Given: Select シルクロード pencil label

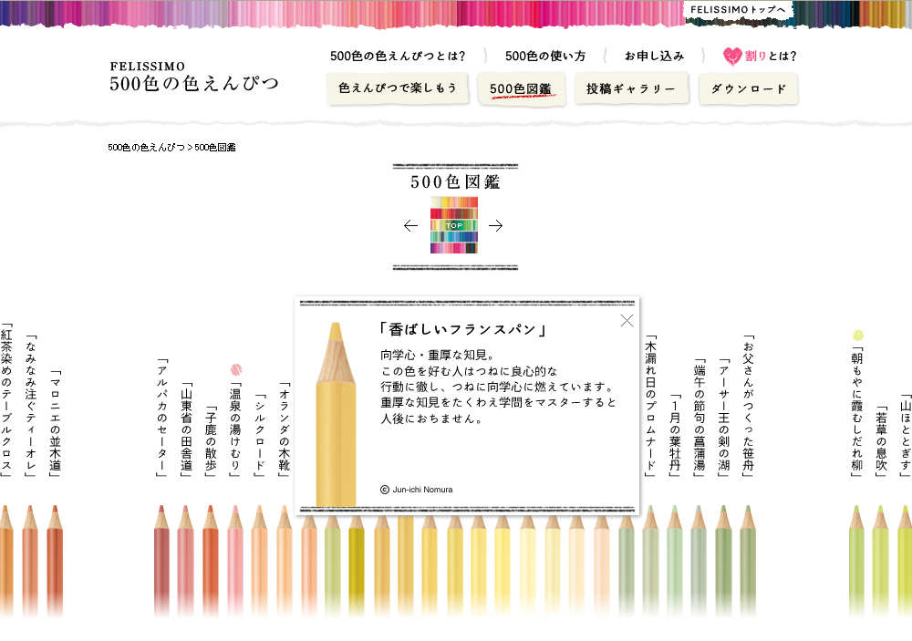Looking at the screenshot, I should click(x=259, y=435).
